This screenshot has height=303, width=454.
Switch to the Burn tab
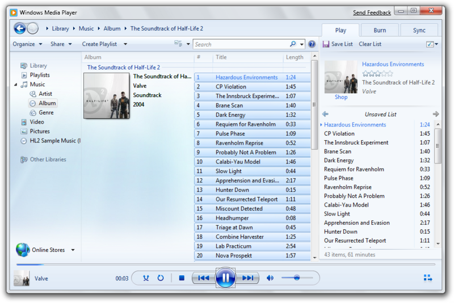coord(380,30)
